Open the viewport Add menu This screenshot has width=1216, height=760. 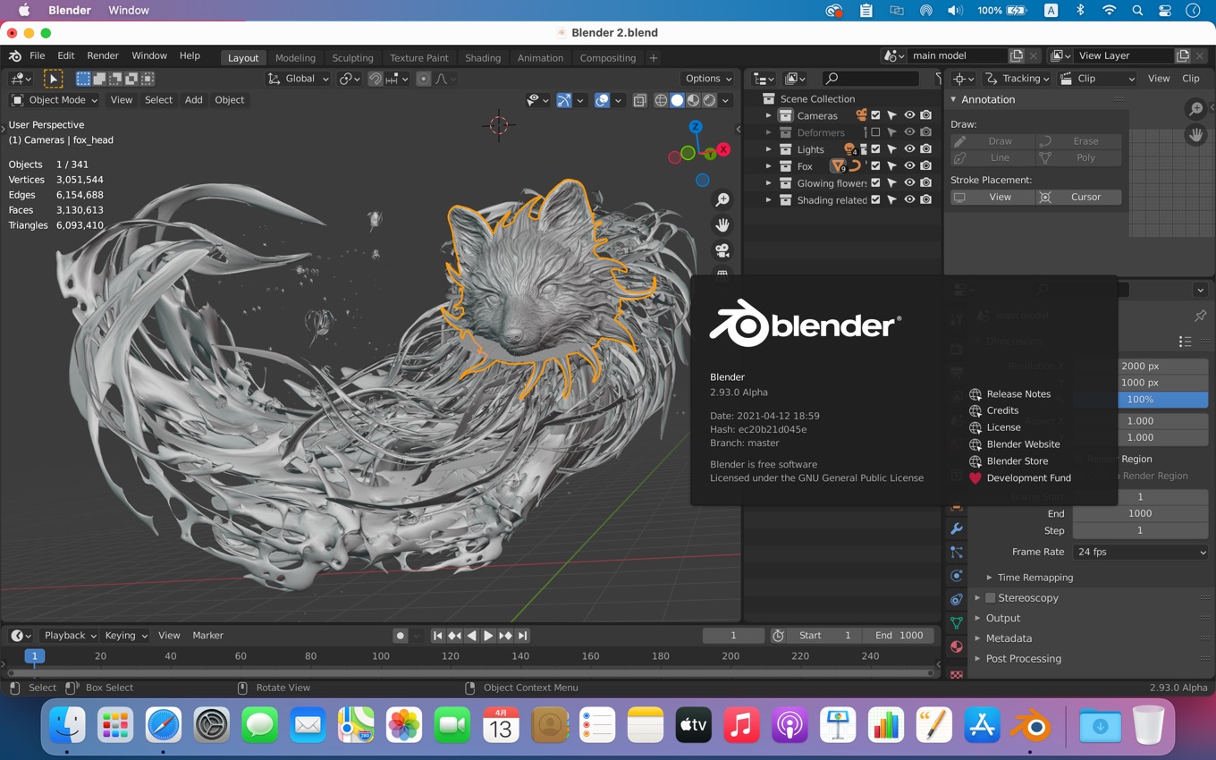coord(193,100)
